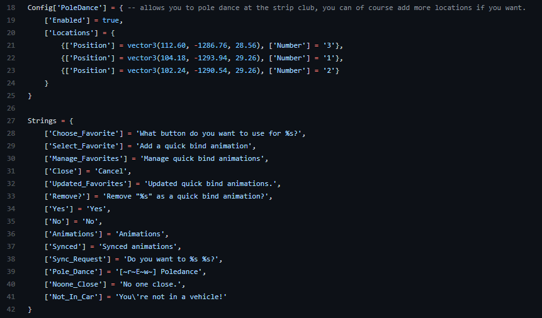The width and height of the screenshot is (542, 318).
Task: Click line number 33
Action: [11, 196]
